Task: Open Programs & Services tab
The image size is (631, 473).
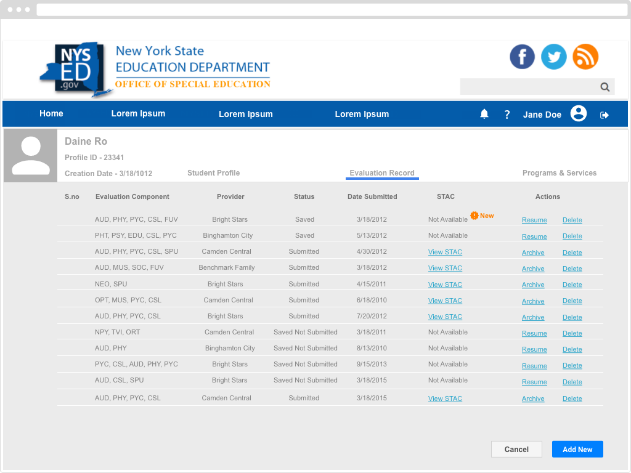Action: [x=559, y=173]
